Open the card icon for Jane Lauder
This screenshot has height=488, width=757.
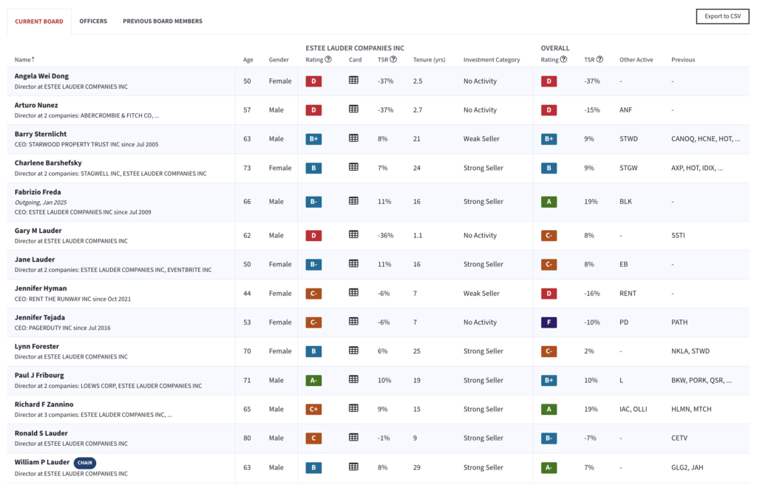click(353, 263)
